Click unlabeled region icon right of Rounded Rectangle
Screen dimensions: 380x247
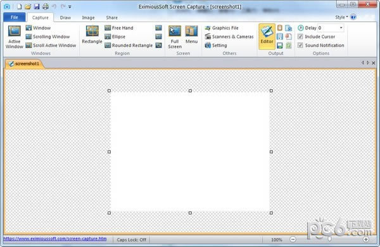pos(158,46)
